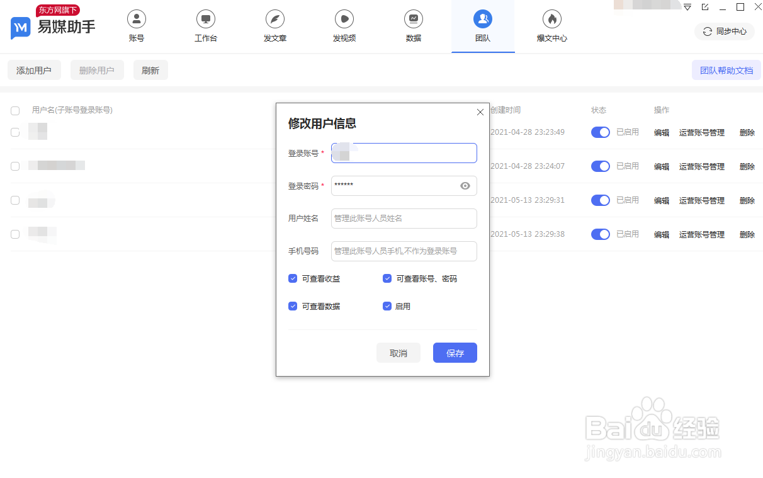The image size is (763, 478).
Task: Uncheck 可查看数据 checkbox
Action: (293, 306)
